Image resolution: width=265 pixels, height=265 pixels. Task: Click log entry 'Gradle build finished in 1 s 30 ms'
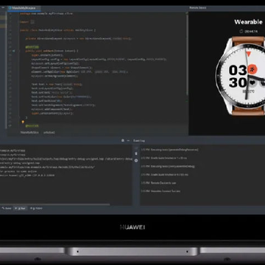click(x=164, y=158)
